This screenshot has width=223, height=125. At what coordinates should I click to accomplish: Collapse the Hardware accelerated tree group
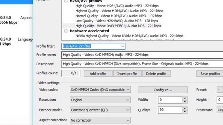coord(66,31)
